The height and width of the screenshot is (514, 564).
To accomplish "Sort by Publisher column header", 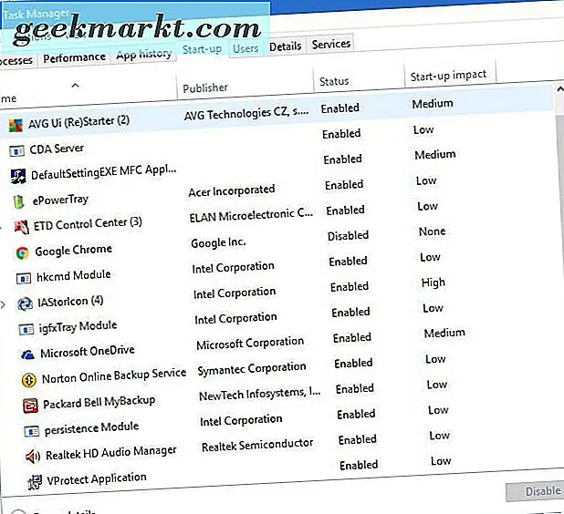I will [x=205, y=87].
